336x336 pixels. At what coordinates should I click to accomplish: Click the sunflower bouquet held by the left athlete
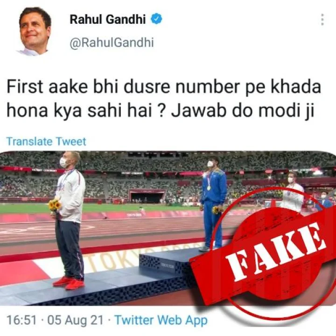(55, 205)
